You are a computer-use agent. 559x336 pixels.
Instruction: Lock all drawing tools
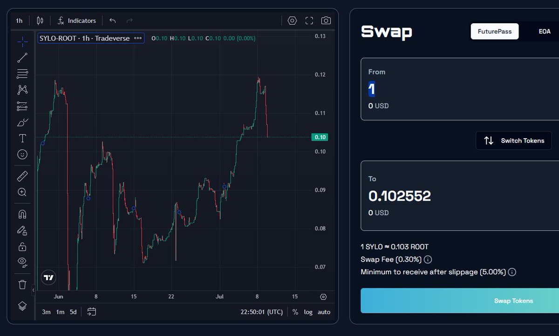22,246
